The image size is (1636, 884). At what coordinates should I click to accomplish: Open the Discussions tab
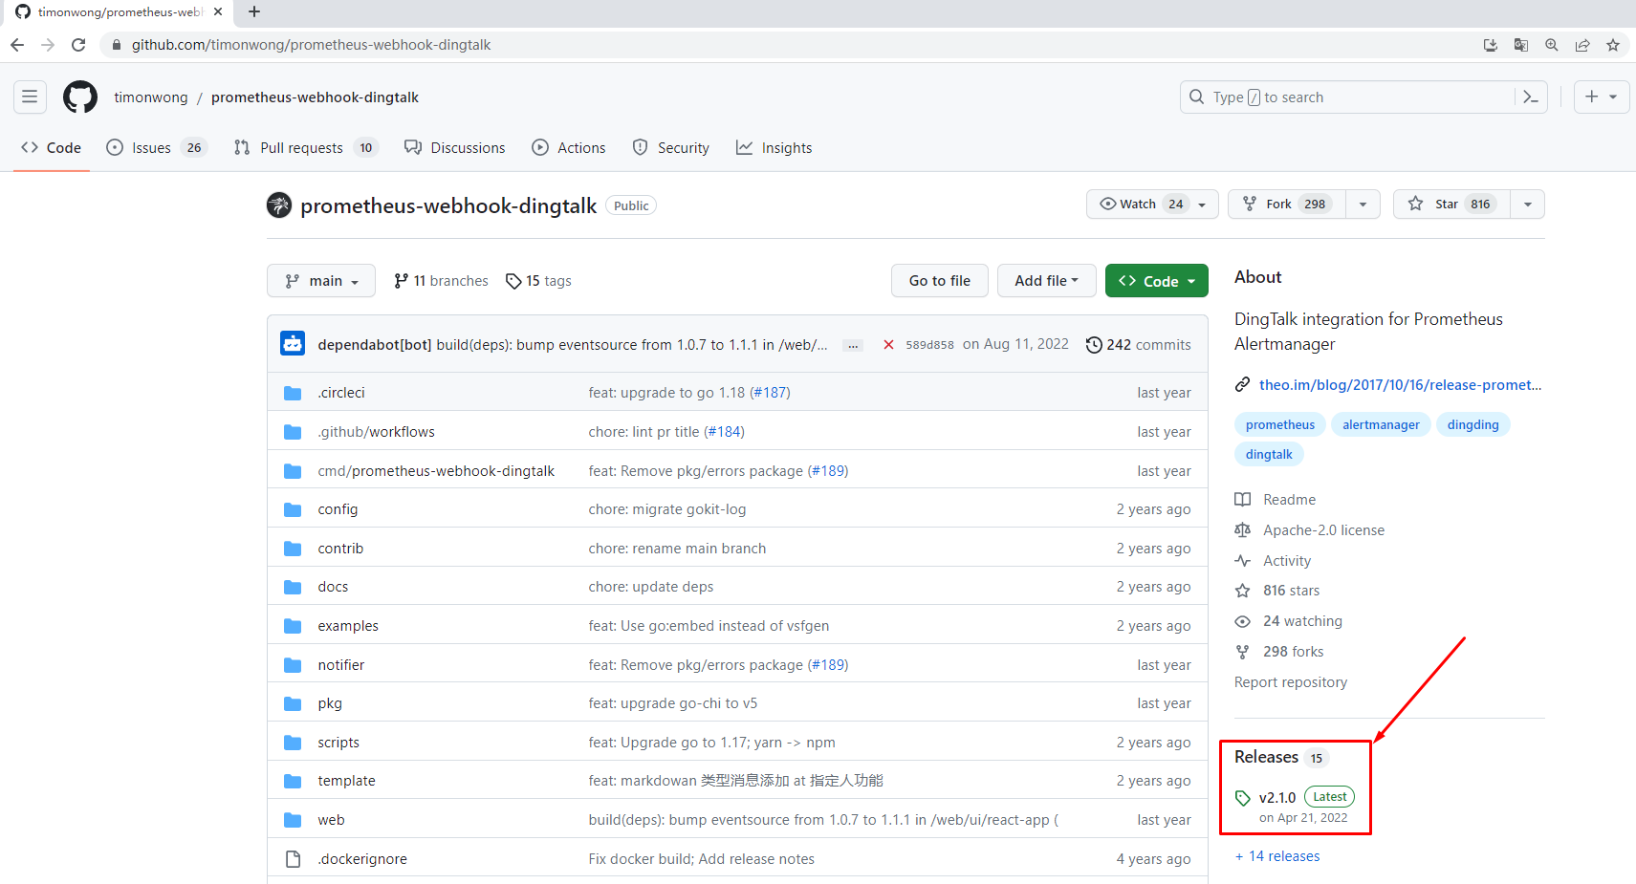(455, 148)
